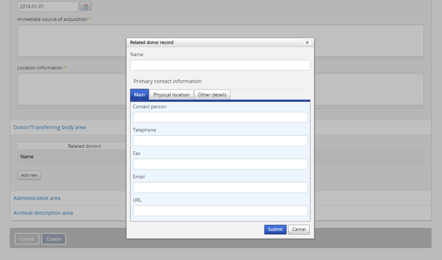
Task: Submit the related donor record
Action: coord(275,229)
